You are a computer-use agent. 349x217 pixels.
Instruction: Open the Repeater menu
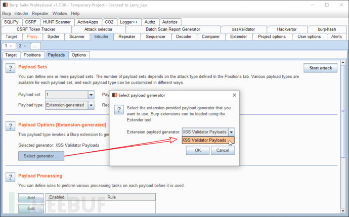tap(40, 13)
